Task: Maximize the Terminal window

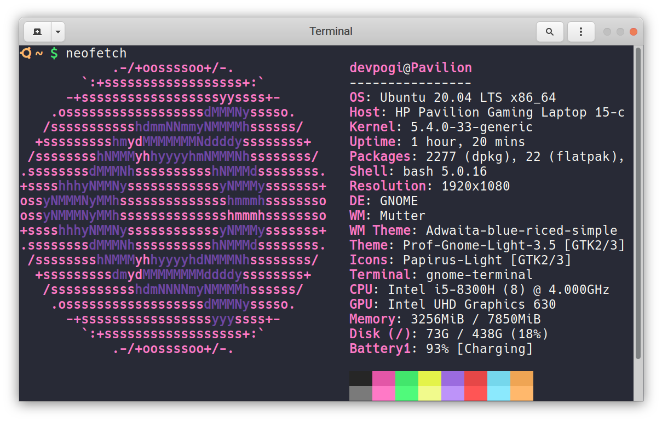Action: coord(620,32)
